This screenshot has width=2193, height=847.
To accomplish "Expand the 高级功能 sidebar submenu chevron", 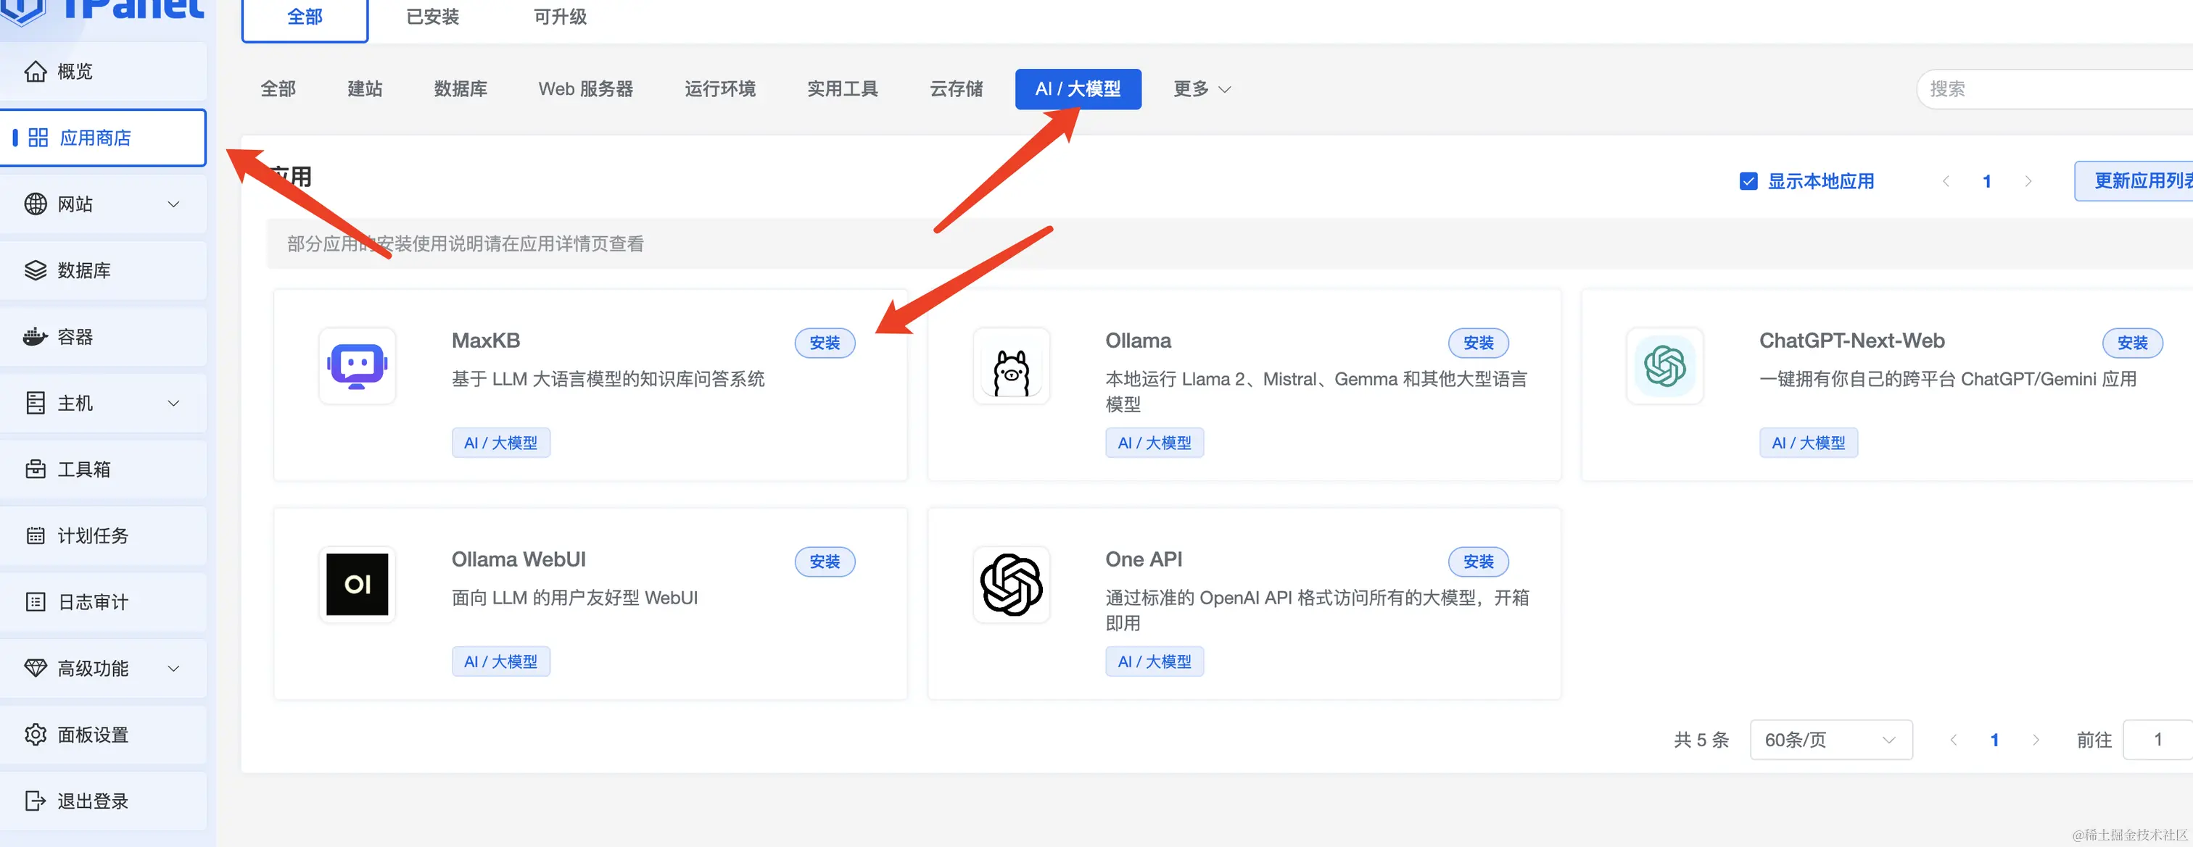I will tap(173, 669).
